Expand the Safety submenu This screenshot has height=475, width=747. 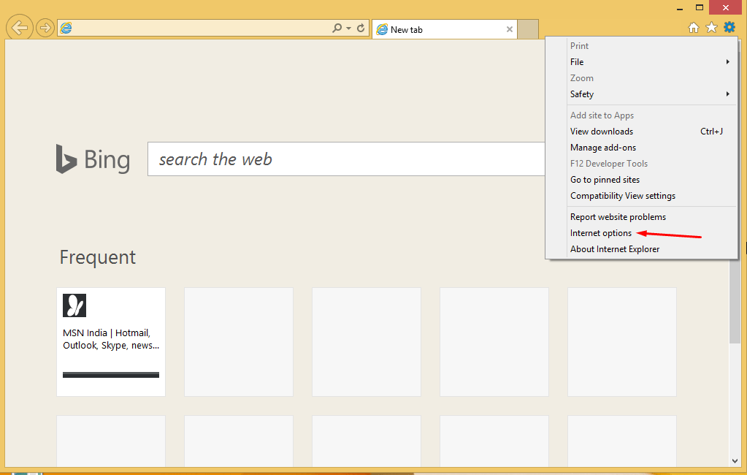pyautogui.click(x=651, y=94)
